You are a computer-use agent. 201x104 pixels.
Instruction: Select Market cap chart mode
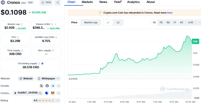[91, 22]
